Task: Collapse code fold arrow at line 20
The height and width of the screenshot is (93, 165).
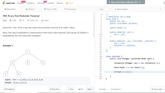Action: [103, 56]
